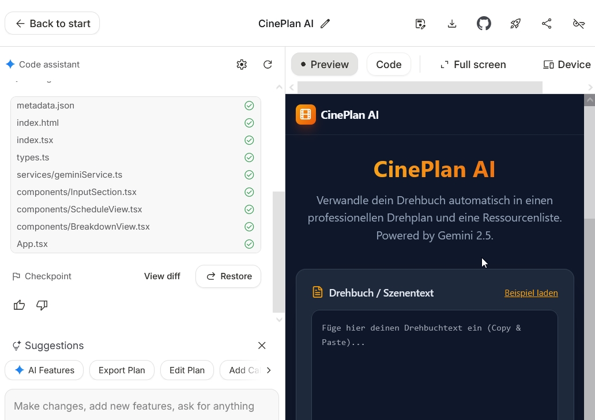Open components/ScheduleView.tsx file entry
595x420 pixels.
[x=80, y=209]
